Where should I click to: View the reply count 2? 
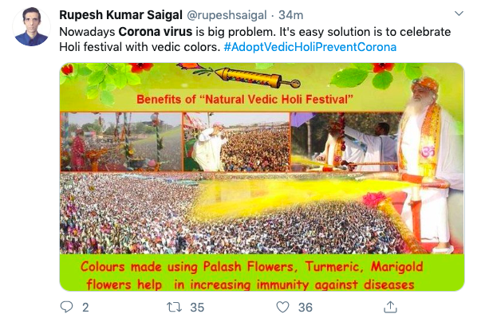pos(85,308)
